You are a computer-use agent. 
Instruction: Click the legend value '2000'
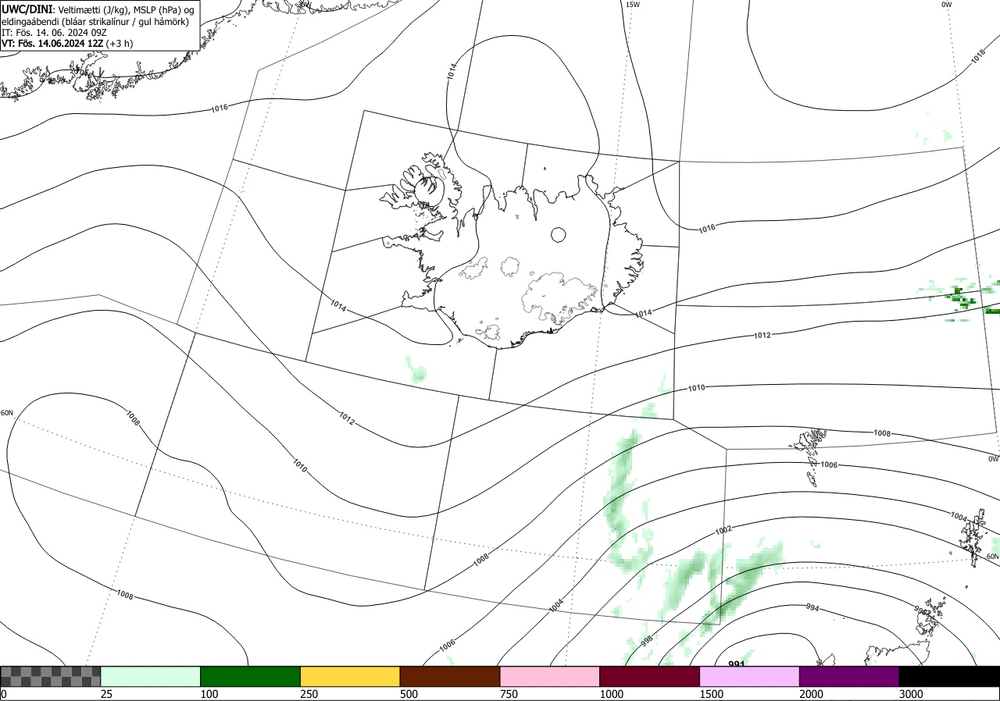tap(812, 694)
